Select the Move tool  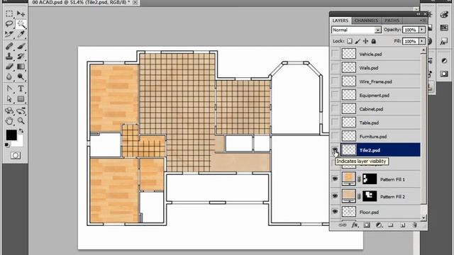point(21,13)
